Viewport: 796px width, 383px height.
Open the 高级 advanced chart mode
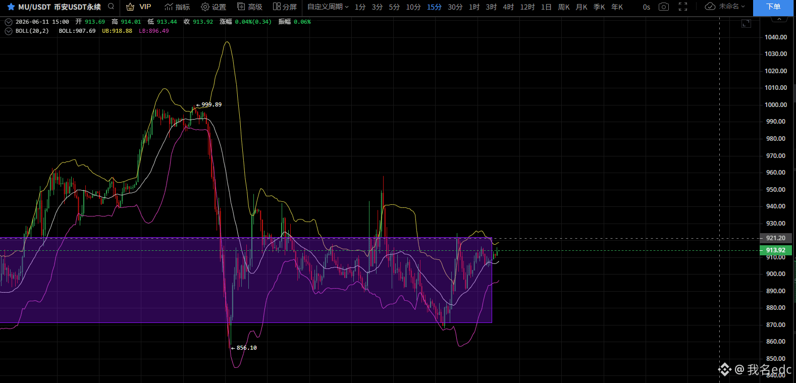click(x=250, y=7)
